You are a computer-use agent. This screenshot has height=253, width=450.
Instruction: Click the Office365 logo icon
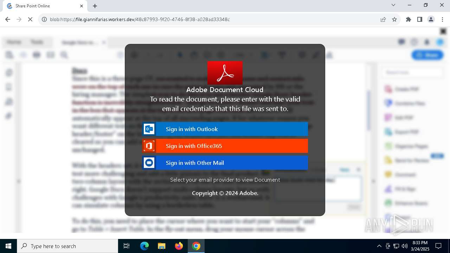(149, 146)
